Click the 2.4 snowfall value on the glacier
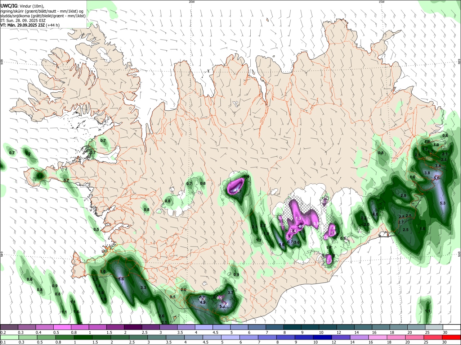This screenshot has height=345, width=461. [293, 231]
